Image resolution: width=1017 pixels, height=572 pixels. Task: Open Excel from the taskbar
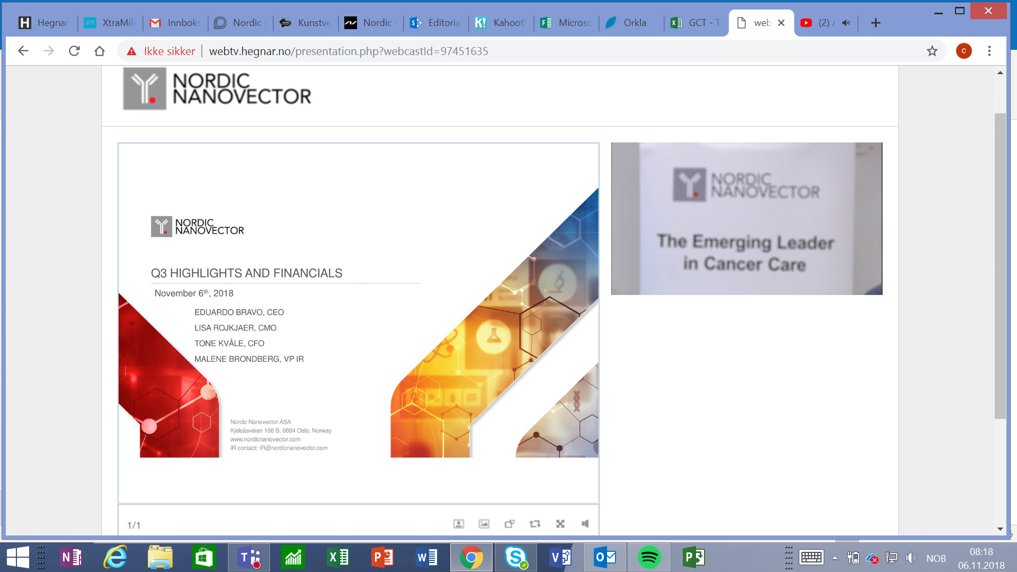click(x=337, y=557)
